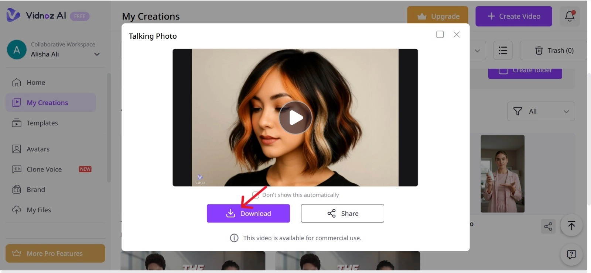
Task: Open the woman in pink thumbnail
Action: click(x=502, y=174)
